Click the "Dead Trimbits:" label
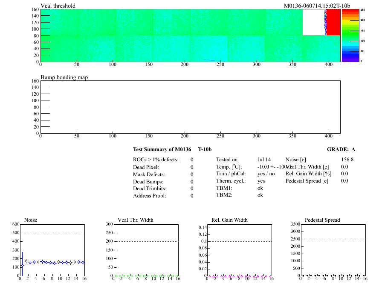The width and height of the screenshot is (382, 286). (150, 189)
